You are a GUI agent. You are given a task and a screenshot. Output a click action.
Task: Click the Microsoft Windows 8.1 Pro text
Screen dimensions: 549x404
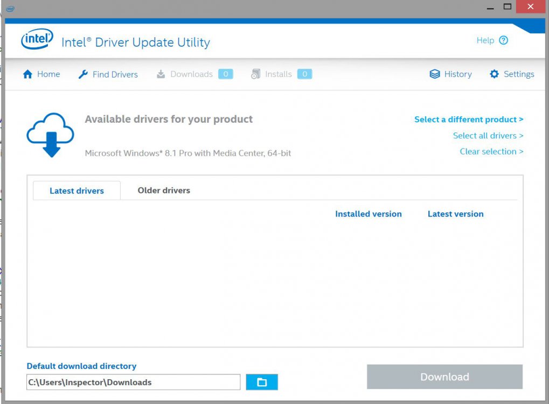pos(188,153)
